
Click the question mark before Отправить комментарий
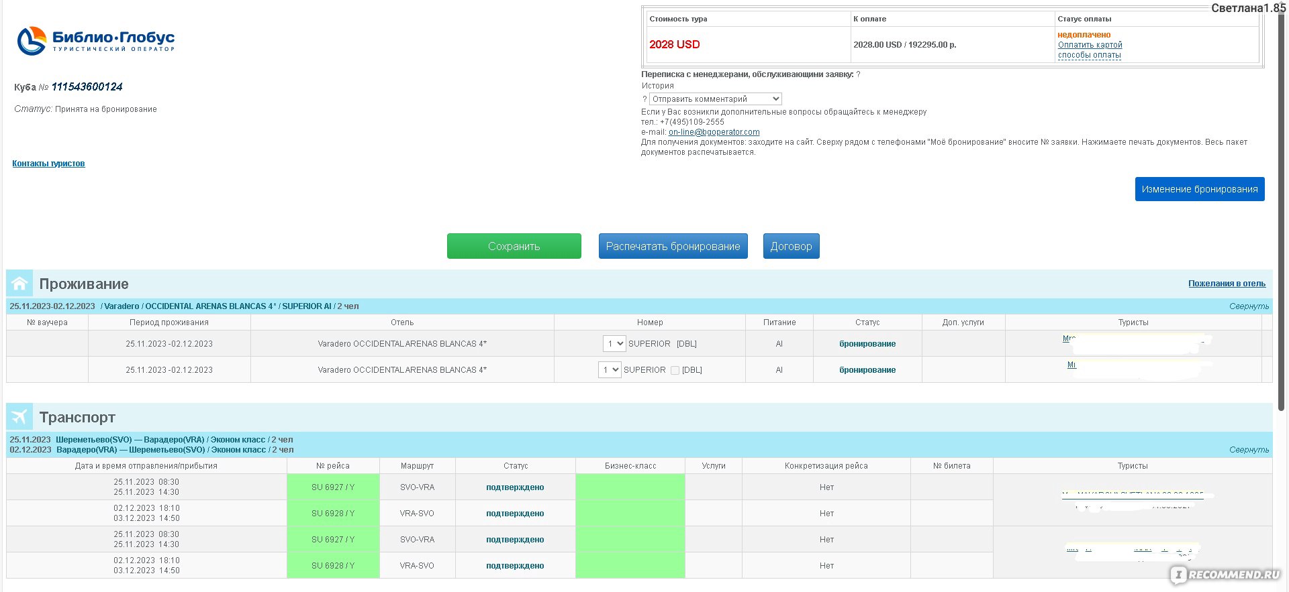[x=644, y=99]
